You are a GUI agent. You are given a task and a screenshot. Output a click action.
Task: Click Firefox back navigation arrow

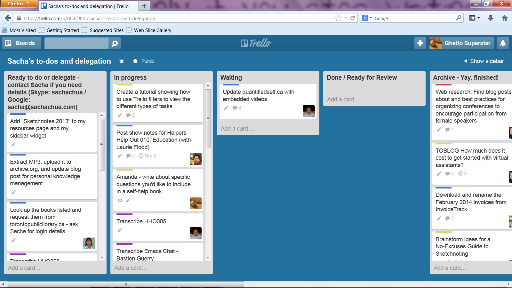pyautogui.click(x=8, y=18)
